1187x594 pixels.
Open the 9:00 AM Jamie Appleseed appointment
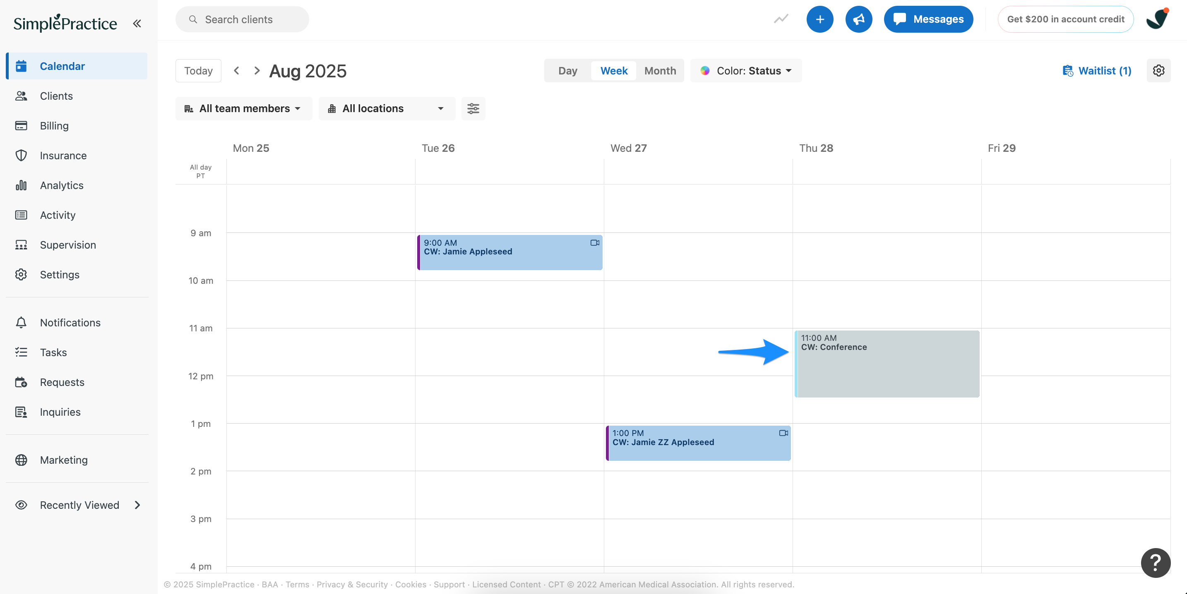pyautogui.click(x=509, y=252)
